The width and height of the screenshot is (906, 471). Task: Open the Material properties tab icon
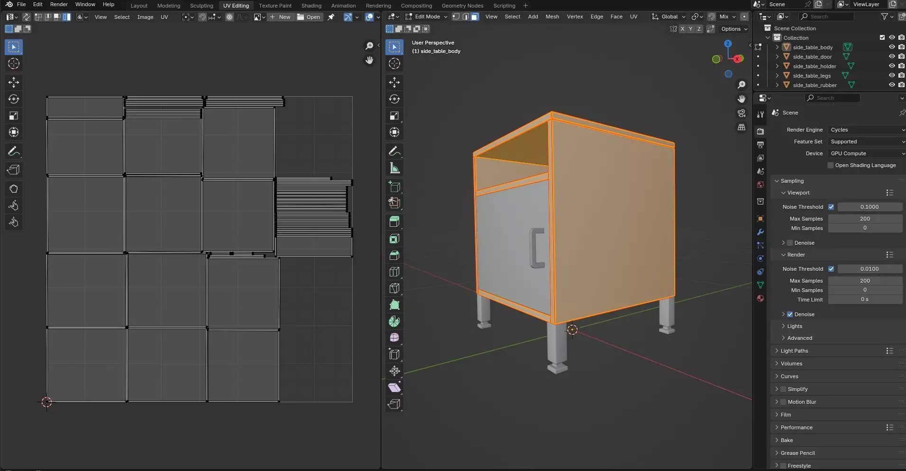pos(760,298)
